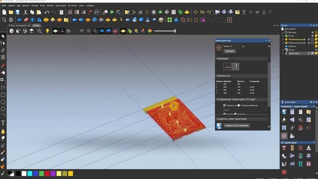
Task: Click the calculator icon in toolpath operations
Action: (292, 111)
